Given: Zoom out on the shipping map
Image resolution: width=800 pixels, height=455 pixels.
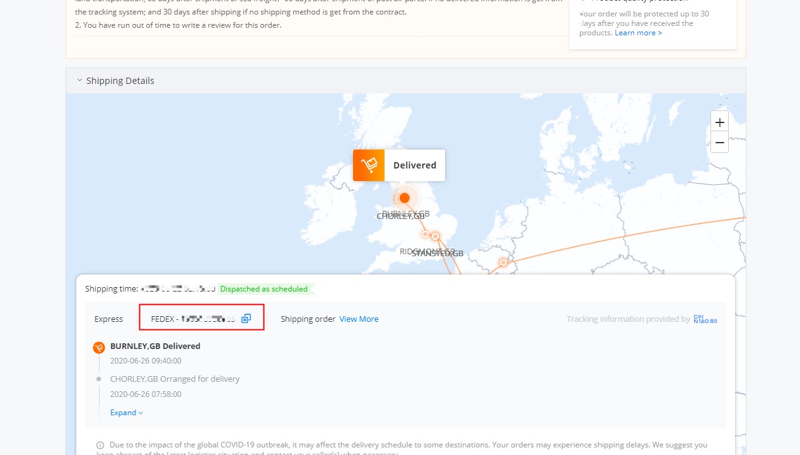Looking at the screenshot, I should tap(719, 143).
